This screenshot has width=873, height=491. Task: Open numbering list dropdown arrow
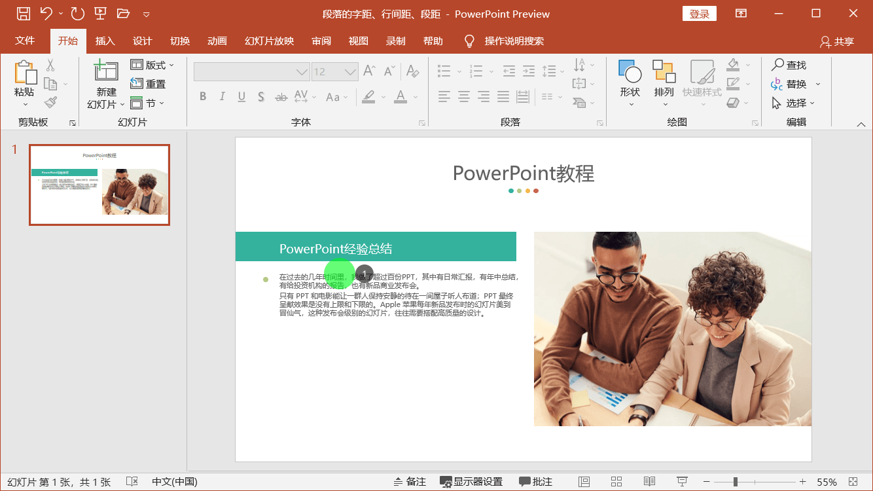(491, 71)
